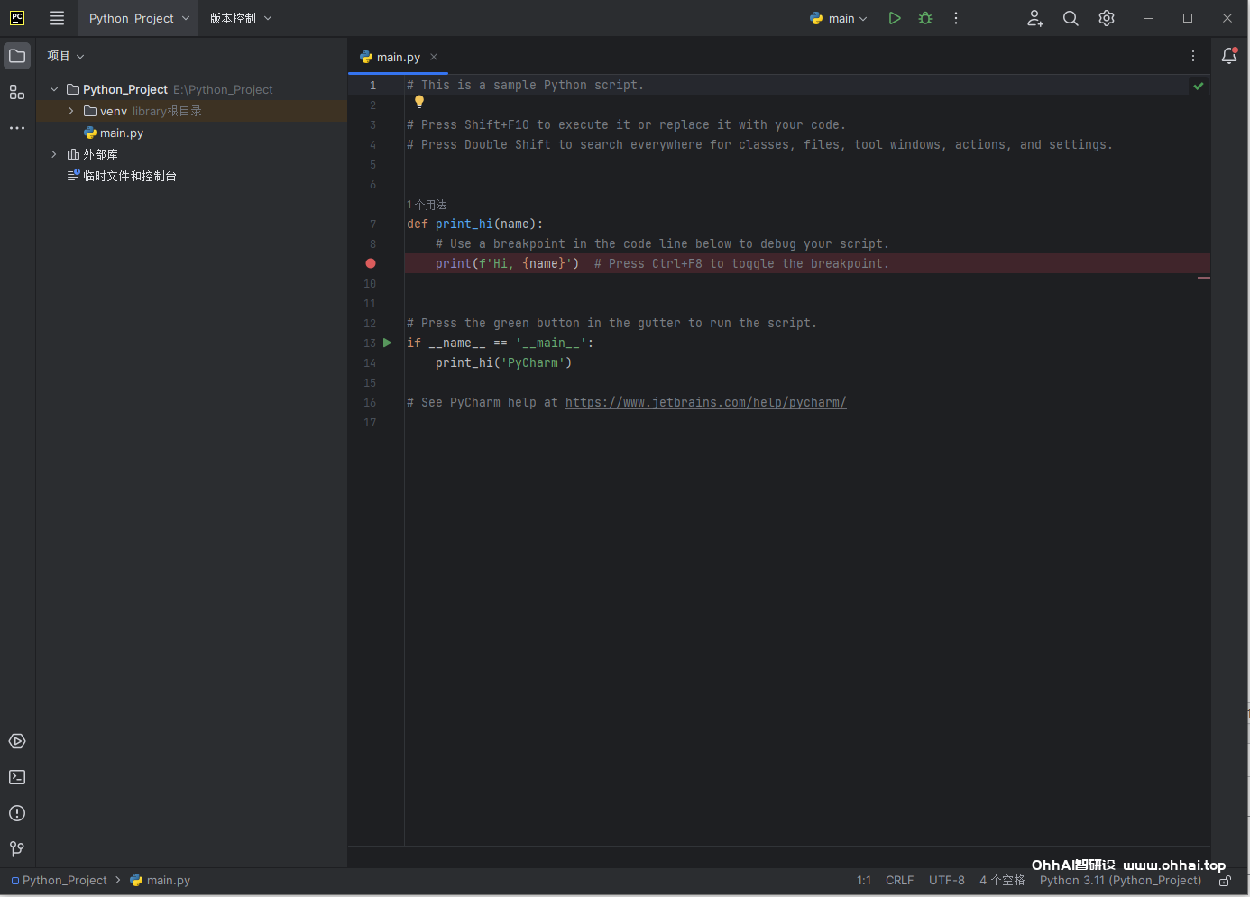Expand the venv folder
This screenshot has height=897, width=1250.
tap(71, 111)
